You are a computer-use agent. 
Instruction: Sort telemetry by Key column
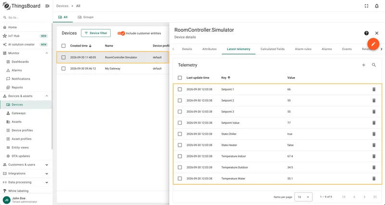tap(226, 78)
